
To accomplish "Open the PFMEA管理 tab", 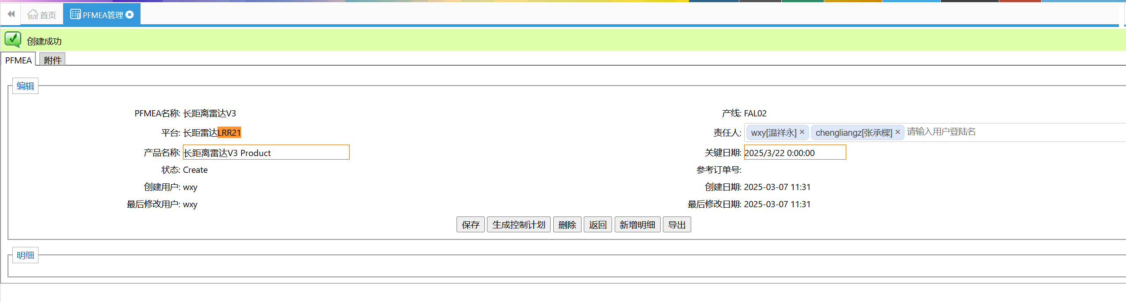I will [x=102, y=15].
